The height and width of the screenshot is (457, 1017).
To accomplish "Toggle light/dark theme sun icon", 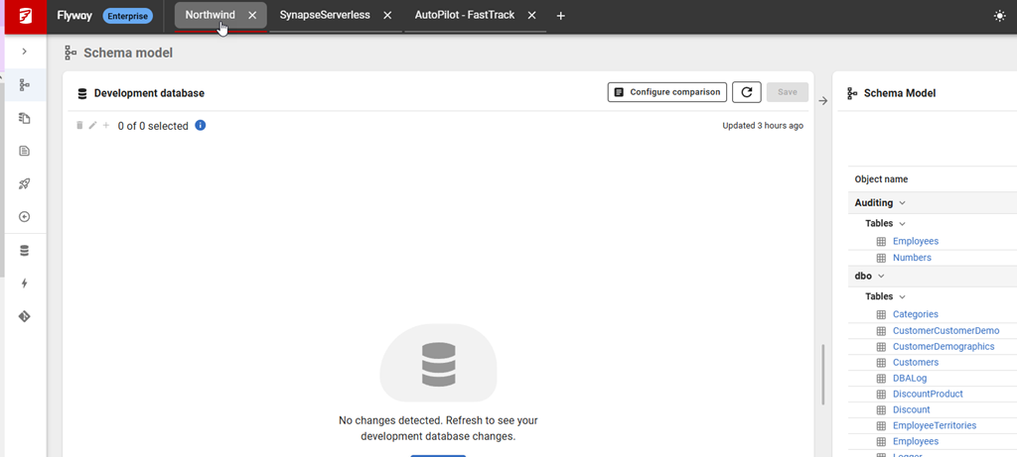I will (x=998, y=16).
